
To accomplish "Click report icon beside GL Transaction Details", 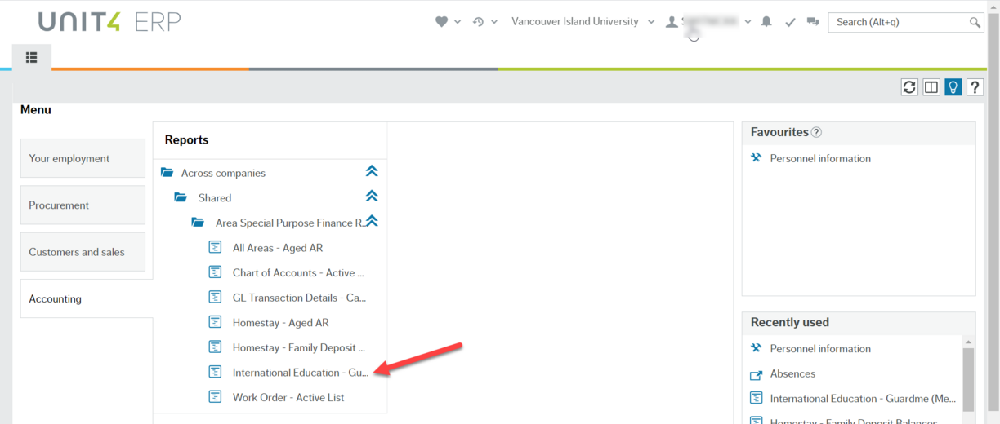I will click(x=216, y=297).
